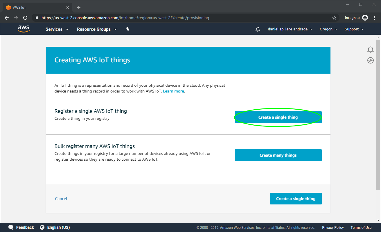Viewport: 381px width, 232px height.
Task: Open the activity monitor pulse icon
Action: click(x=370, y=60)
